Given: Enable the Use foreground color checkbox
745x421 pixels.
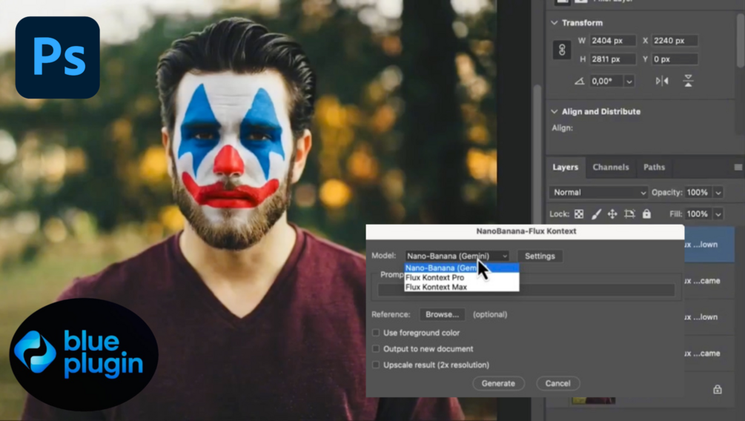Looking at the screenshot, I should 376,333.
